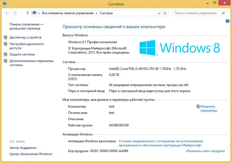The image size is (232, 163).
Task: Click workgroup value 'WORKGROUP'
Action: click(119, 125)
